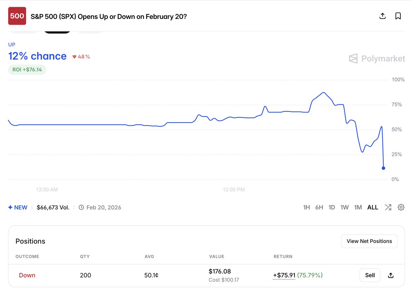Image resolution: width=411 pixels, height=295 pixels.
Task: Click the blue endpoint dot on the chart
Action: click(383, 168)
